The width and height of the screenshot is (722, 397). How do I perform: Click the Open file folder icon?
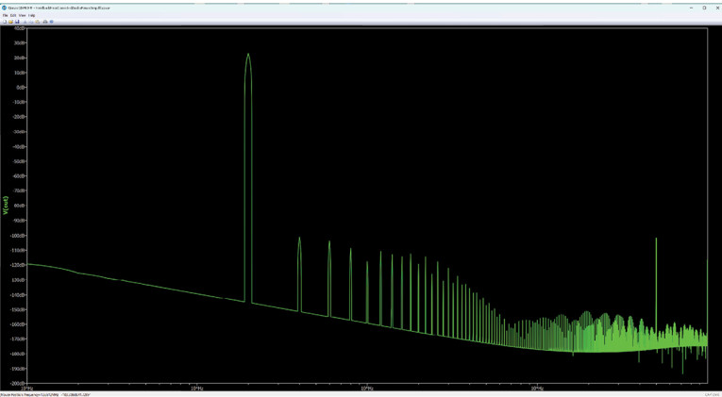[x=10, y=22]
